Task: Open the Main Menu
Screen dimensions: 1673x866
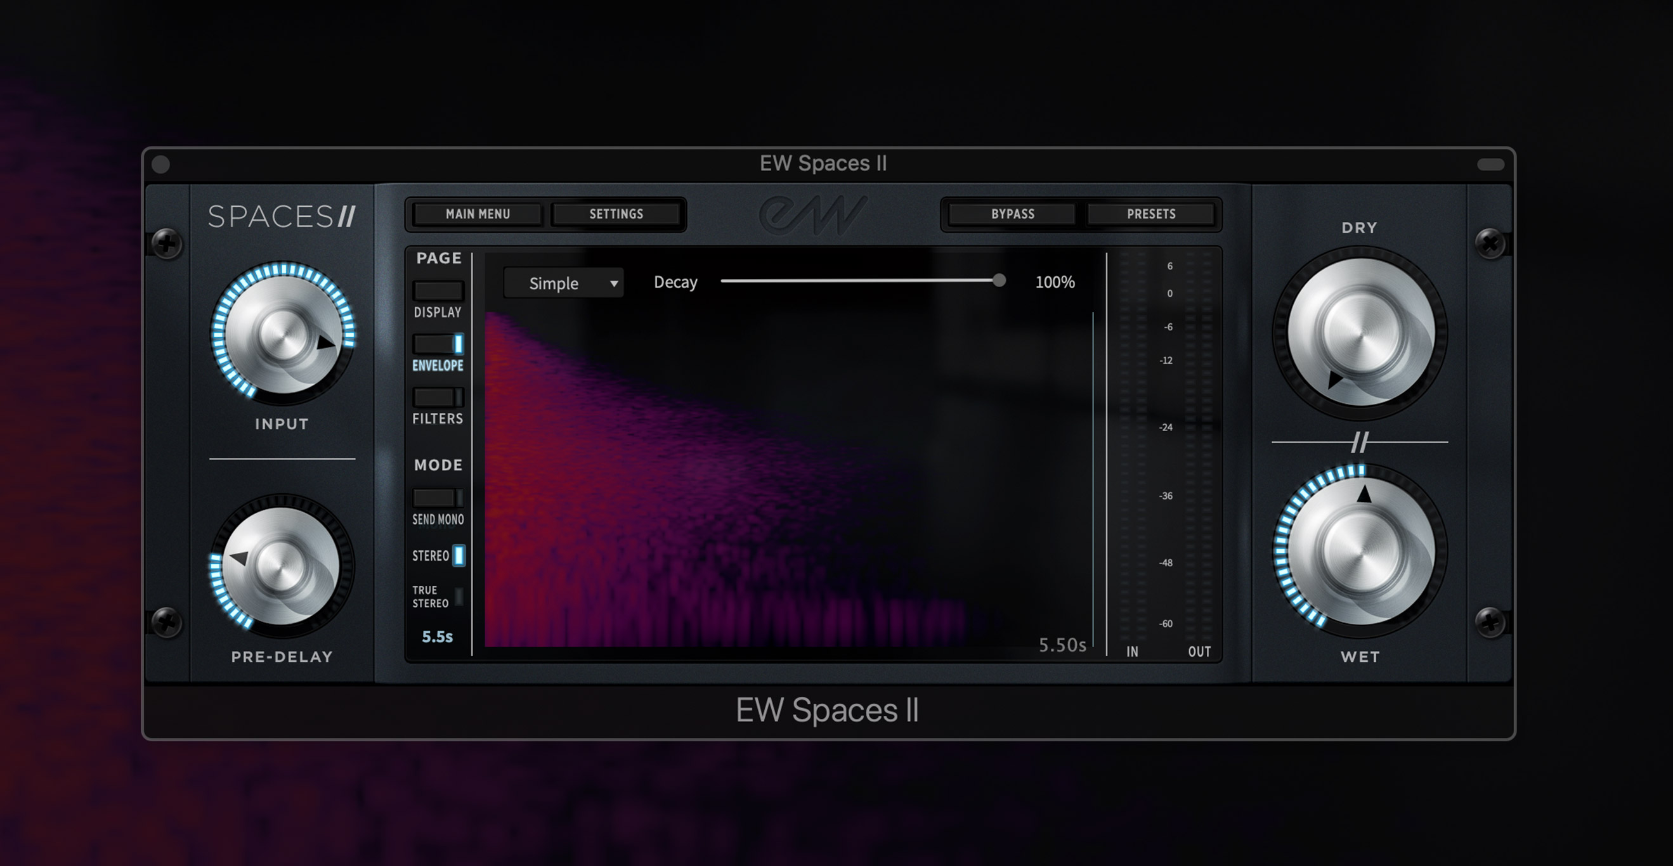Action: [478, 214]
